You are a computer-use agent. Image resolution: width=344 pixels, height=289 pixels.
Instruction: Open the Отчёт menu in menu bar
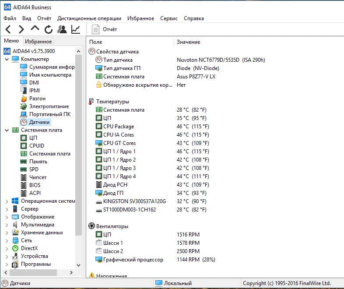(44, 18)
